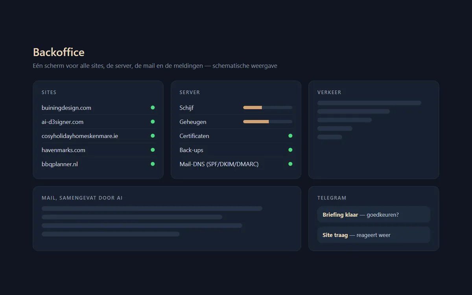Image resolution: width=472 pixels, height=295 pixels.
Task: Click the TELEGRAM card heading
Action: tap(332, 198)
